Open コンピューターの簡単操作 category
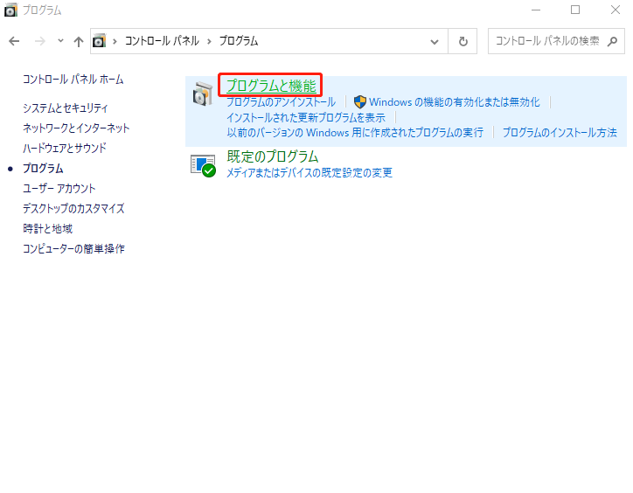633x493 pixels. coord(73,249)
